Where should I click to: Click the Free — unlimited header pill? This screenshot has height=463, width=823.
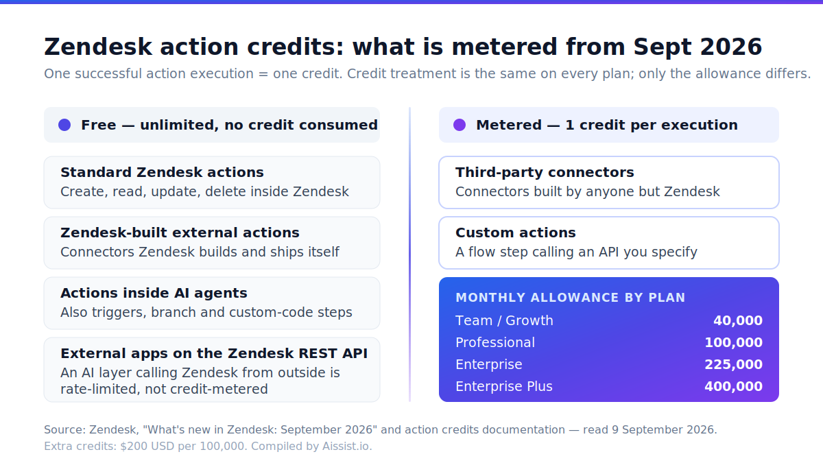[x=212, y=125]
